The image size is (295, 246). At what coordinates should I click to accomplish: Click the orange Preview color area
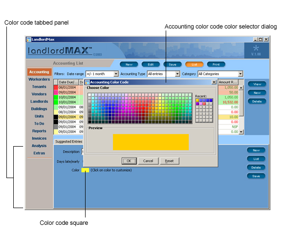(151, 142)
